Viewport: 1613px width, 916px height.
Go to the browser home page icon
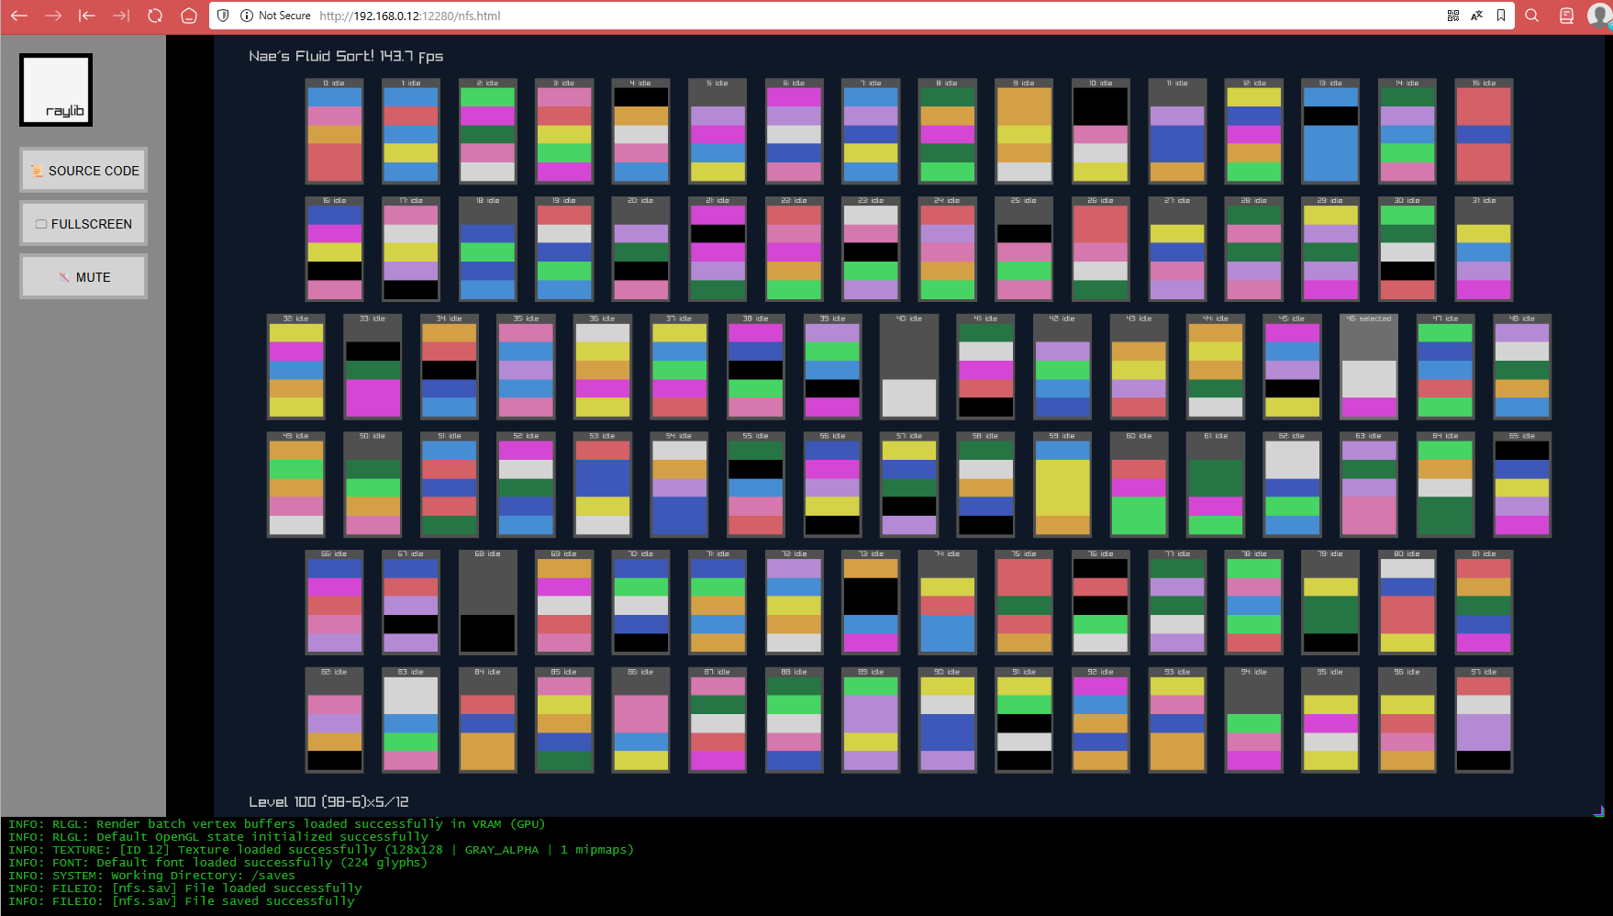tap(189, 16)
